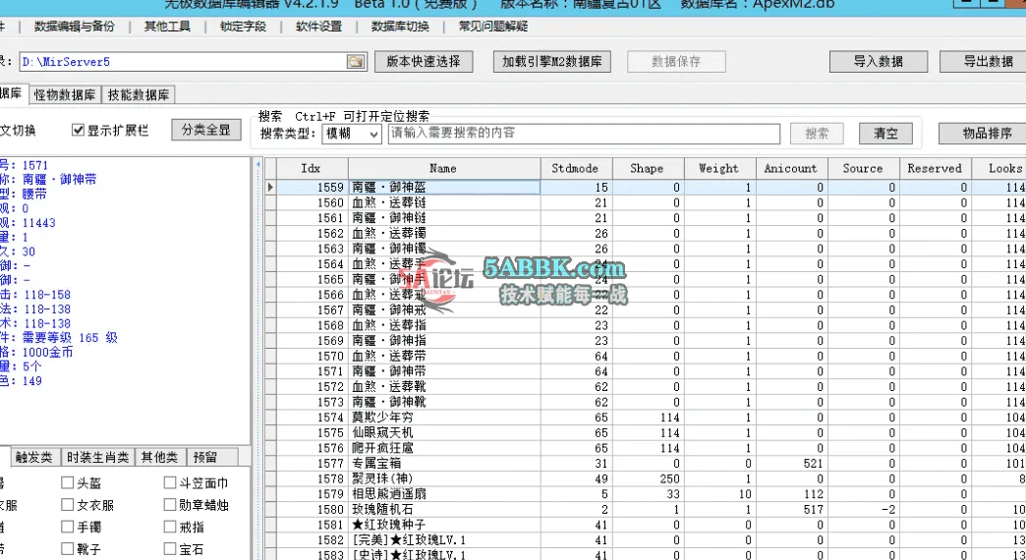Focus the search content input box
The width and height of the screenshot is (1026, 560).
[x=584, y=134]
